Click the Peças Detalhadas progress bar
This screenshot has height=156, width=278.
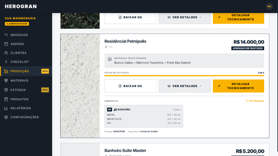(184, 76)
